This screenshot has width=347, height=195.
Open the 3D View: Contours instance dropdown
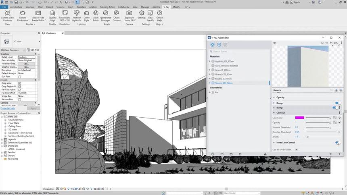click(x=13, y=50)
